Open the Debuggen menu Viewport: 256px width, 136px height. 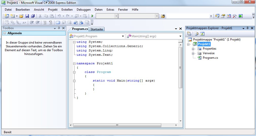click(x=84, y=10)
